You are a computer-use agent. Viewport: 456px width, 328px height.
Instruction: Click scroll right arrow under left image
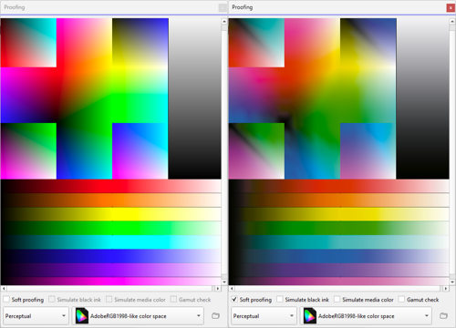pos(218,288)
